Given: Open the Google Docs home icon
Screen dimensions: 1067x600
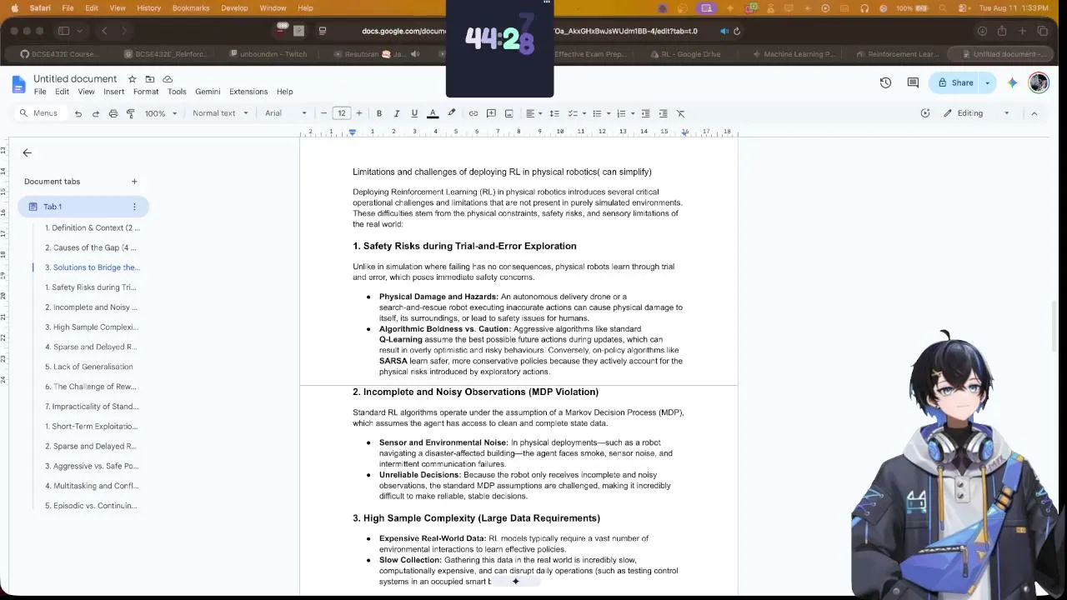Looking at the screenshot, I should pos(18,84).
